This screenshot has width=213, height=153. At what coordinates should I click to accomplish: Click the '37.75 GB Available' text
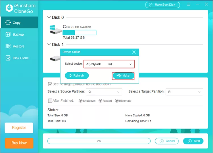79,27
